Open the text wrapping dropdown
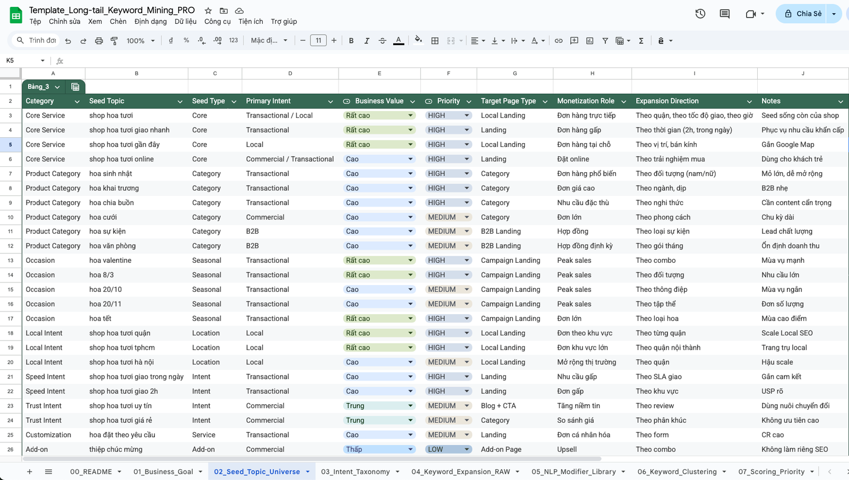This screenshot has width=849, height=480. coord(517,41)
